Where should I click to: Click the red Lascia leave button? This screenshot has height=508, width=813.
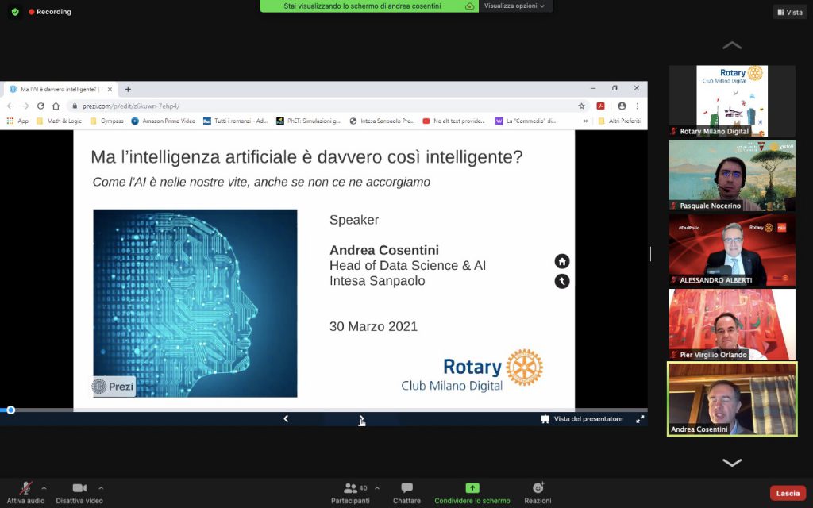(788, 493)
